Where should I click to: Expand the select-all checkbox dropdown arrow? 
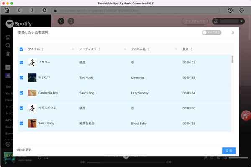[25, 49]
